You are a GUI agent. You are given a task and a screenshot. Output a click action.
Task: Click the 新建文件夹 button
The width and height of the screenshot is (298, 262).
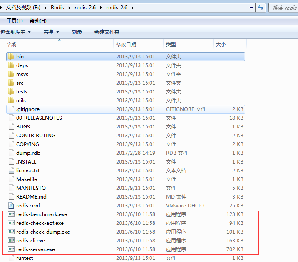coord(107,32)
